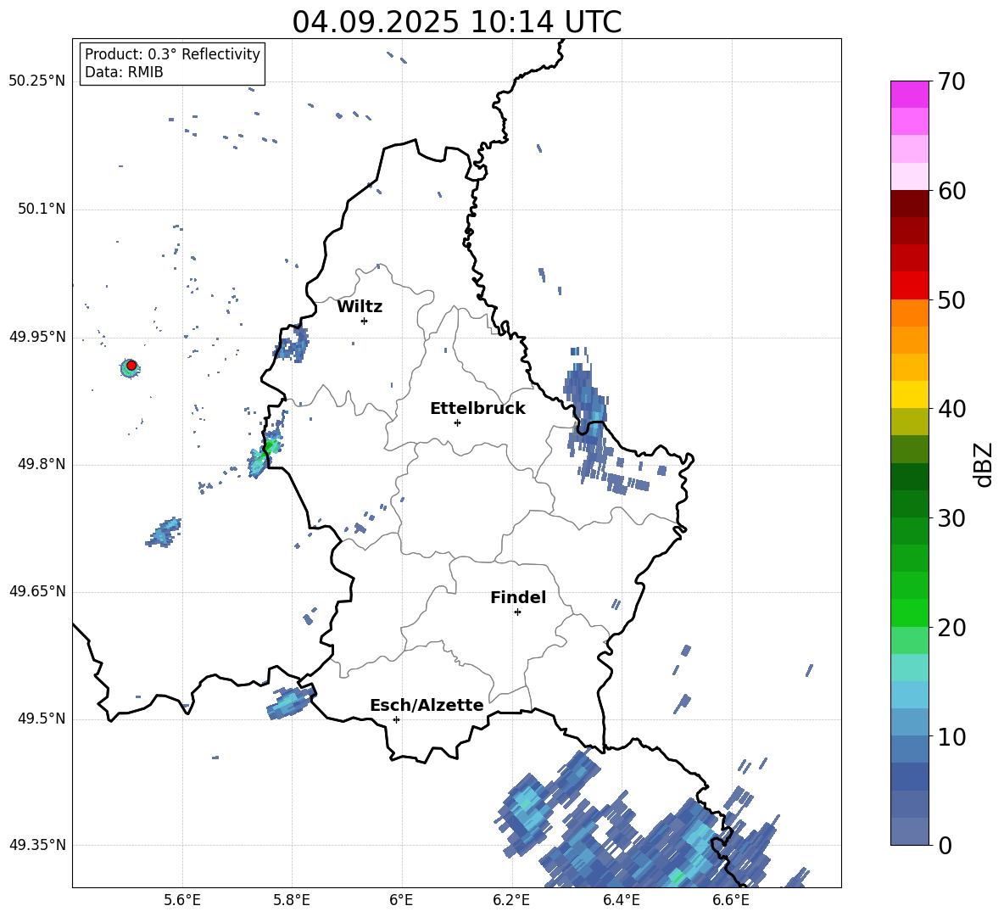Click the Esch/Alzette city label
This screenshot has height=917, width=1004.
pos(427,705)
